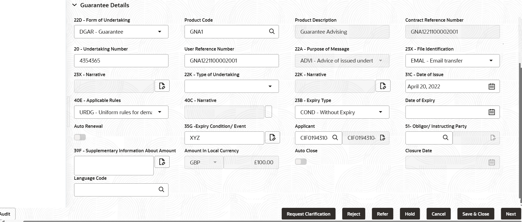This screenshot has height=222, width=522.
Task: Open the 23B Expiry Type dropdown
Action: pyautogui.click(x=380, y=112)
